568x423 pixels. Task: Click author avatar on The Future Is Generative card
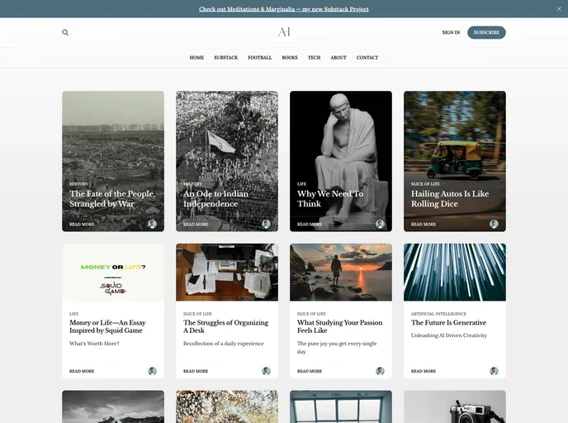pyautogui.click(x=494, y=371)
